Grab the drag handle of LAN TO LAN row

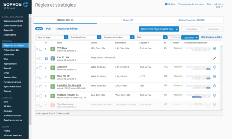[37, 59]
